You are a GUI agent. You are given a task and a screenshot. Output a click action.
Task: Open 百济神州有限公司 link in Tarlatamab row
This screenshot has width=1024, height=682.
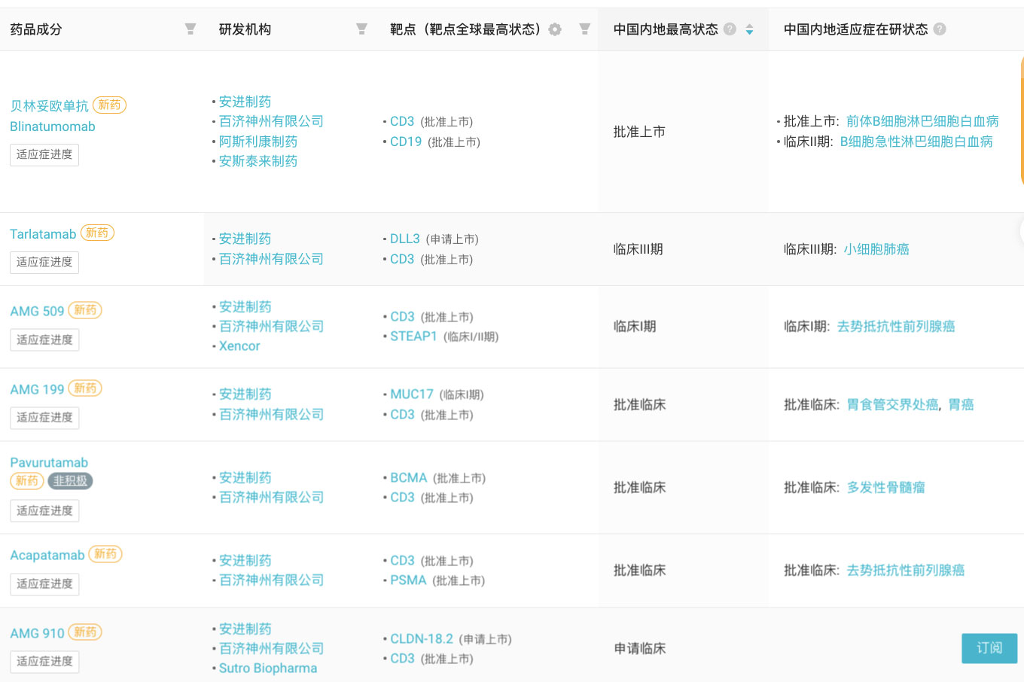(x=271, y=259)
